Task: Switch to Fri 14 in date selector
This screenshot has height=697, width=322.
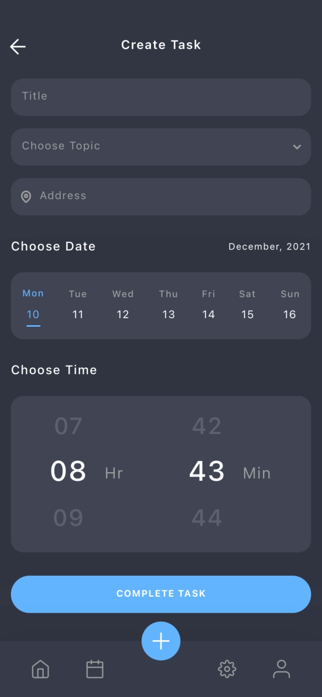Action: pyautogui.click(x=208, y=314)
